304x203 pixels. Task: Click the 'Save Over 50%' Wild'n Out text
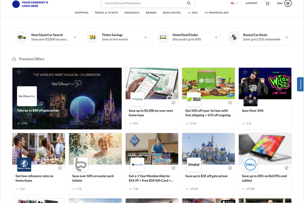[x=253, y=110]
